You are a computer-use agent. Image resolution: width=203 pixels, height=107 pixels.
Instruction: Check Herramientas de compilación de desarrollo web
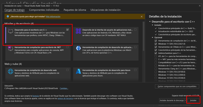pos(67,70)
